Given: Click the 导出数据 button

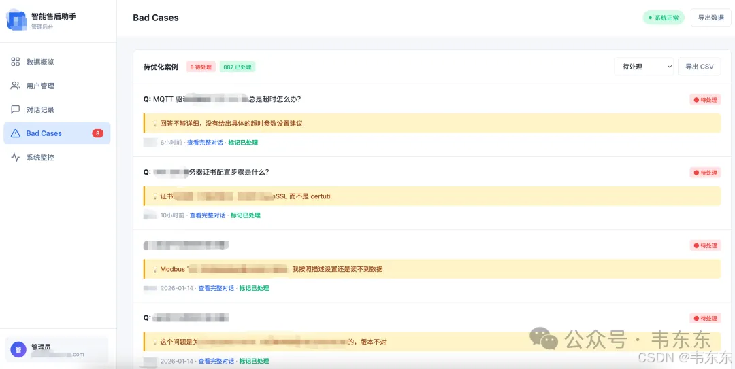Looking at the screenshot, I should click(x=710, y=18).
